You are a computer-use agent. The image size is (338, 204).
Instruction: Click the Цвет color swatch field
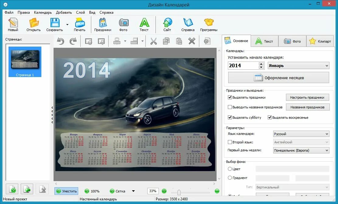(x=292, y=169)
